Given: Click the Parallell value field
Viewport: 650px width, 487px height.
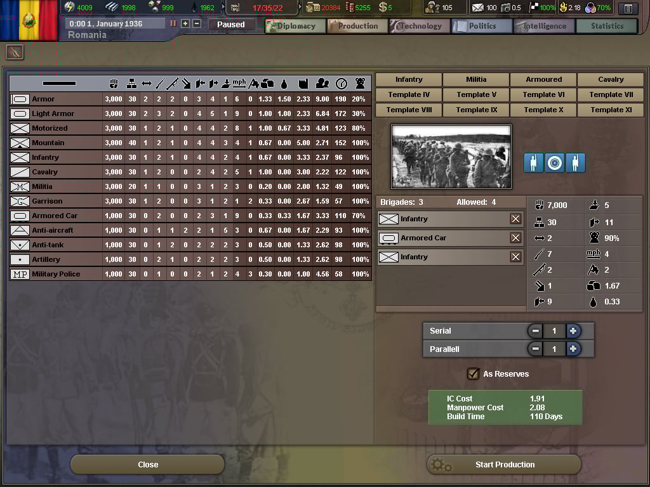Looking at the screenshot, I should tap(554, 349).
